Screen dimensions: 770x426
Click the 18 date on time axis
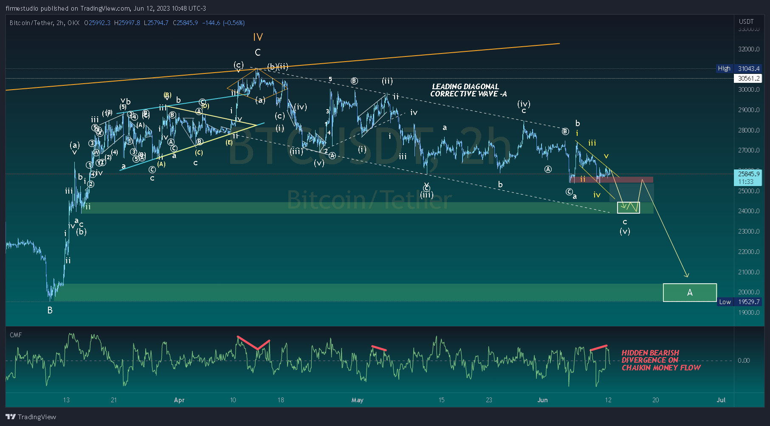click(x=281, y=400)
